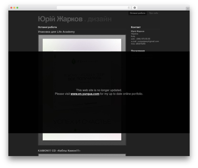Select the mobile phone number line
198x168 pixels.
pyautogui.click(x=141, y=39)
